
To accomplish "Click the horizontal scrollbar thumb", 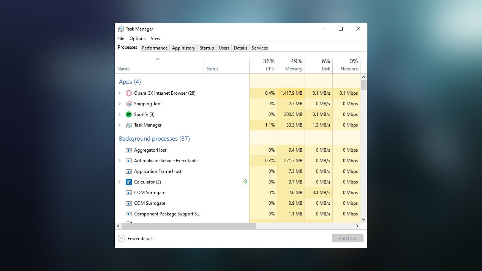I will (x=189, y=226).
